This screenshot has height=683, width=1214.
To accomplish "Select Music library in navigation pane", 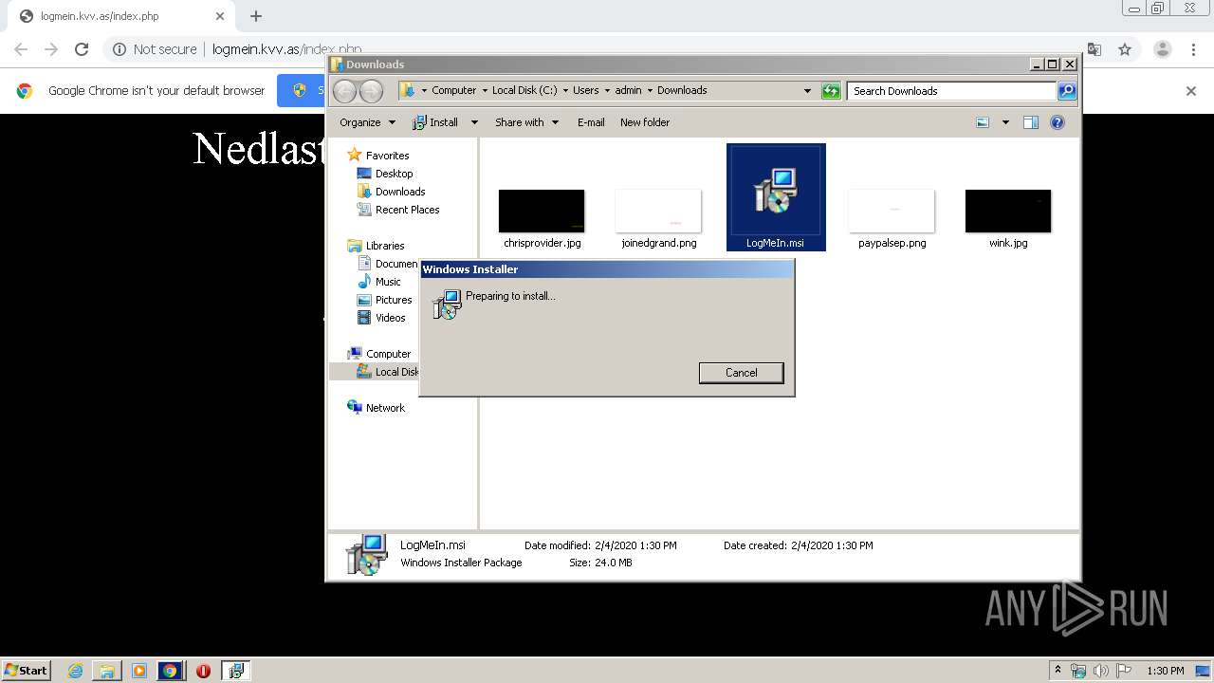I will (388, 282).
